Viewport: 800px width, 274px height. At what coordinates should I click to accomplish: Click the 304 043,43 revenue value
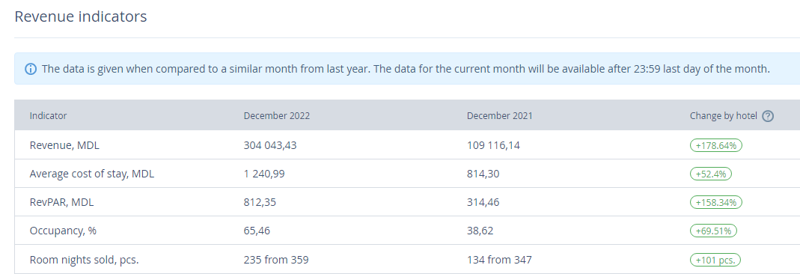click(x=270, y=145)
